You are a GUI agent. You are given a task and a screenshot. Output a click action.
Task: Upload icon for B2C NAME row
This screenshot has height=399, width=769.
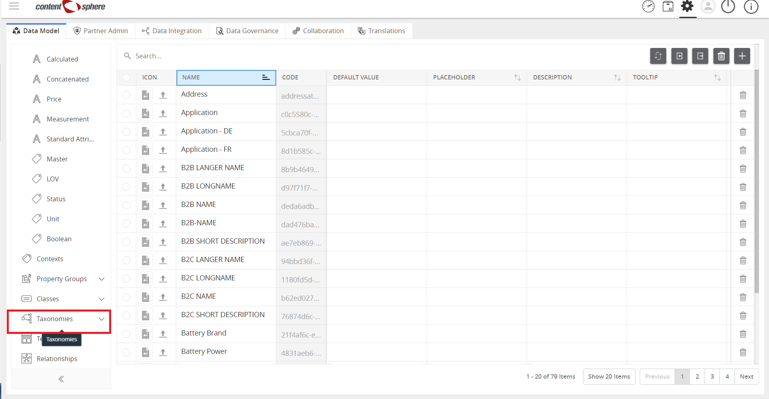point(163,297)
